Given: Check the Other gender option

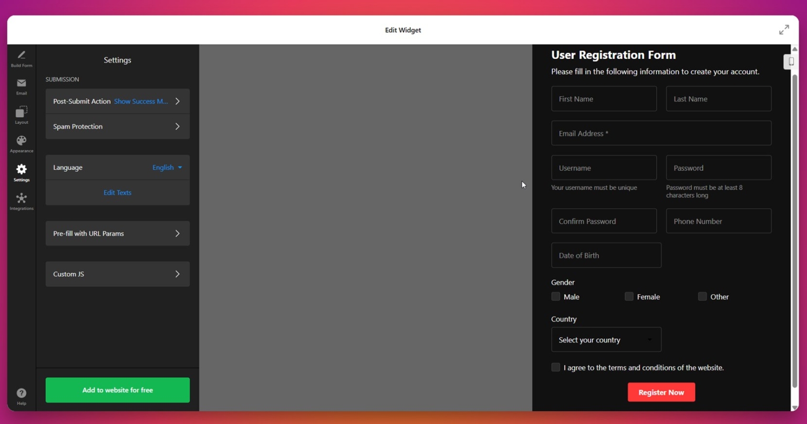Looking at the screenshot, I should tap(702, 296).
